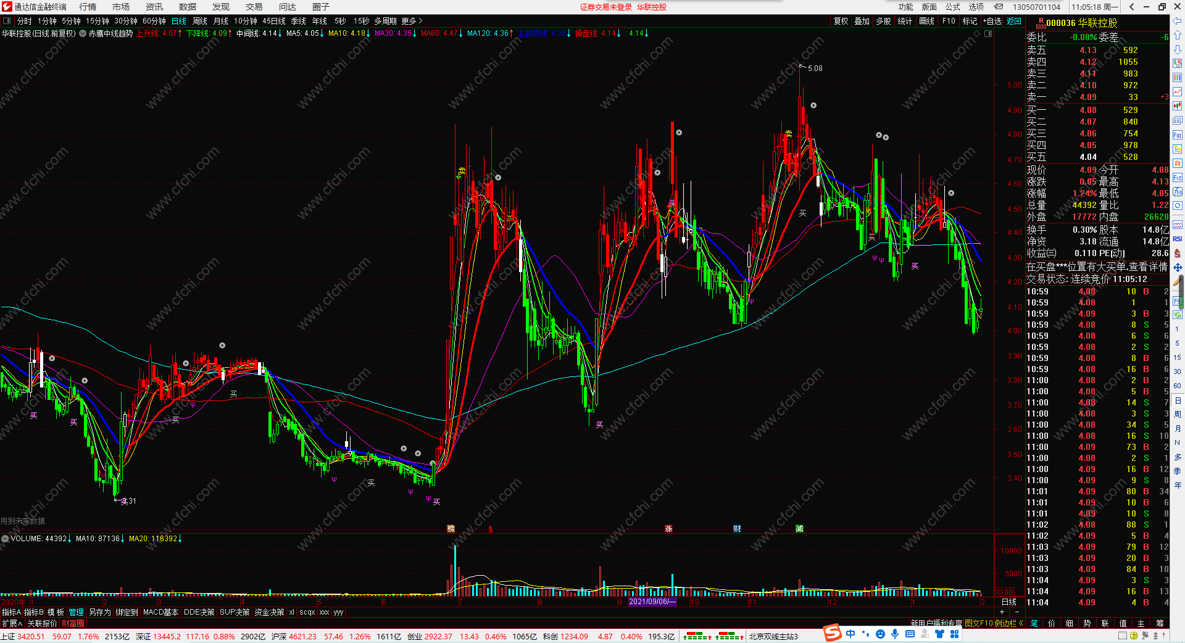The height and width of the screenshot is (643, 1185).
Task: Click the green refresh icon in sidebar
Action: tap(1178, 315)
